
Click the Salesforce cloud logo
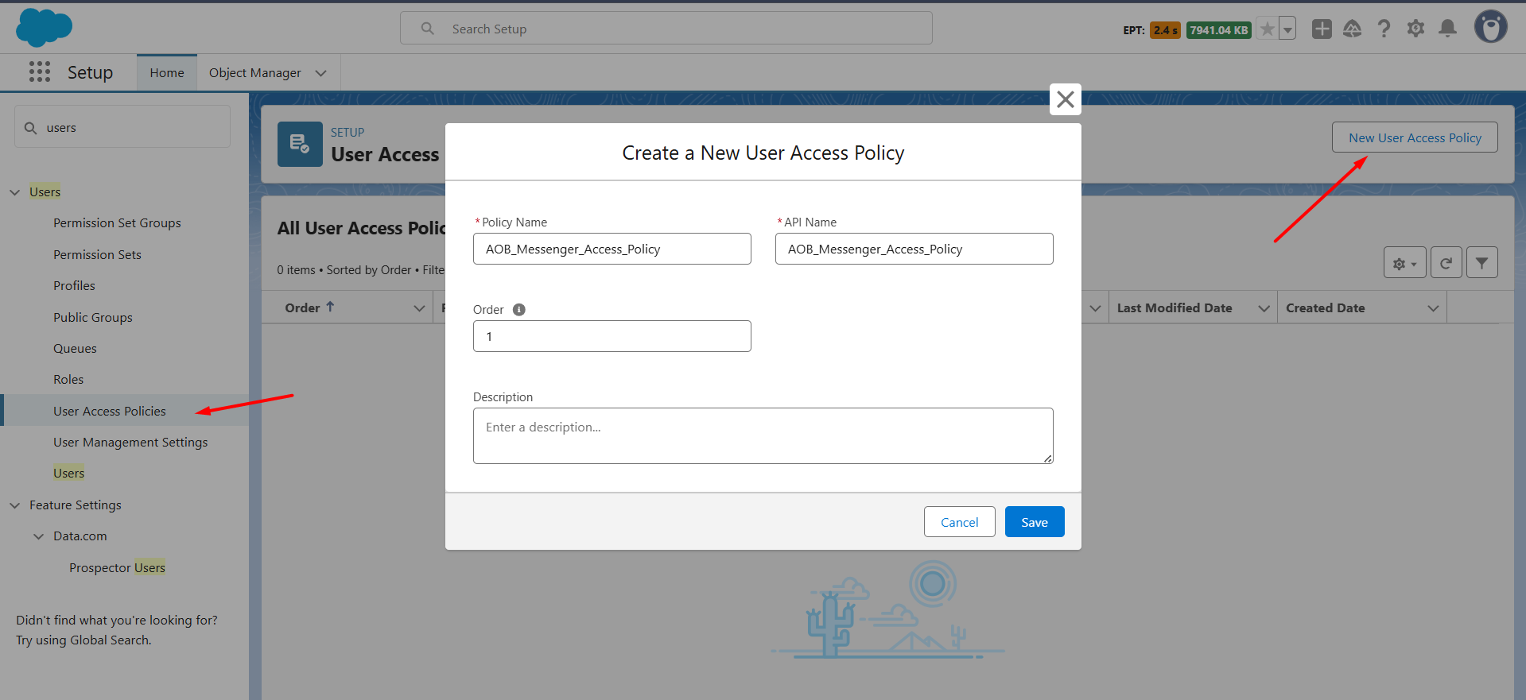coord(44,28)
